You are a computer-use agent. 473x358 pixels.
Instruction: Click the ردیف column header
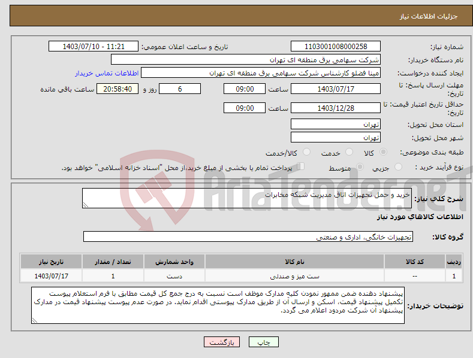[x=454, y=262]
